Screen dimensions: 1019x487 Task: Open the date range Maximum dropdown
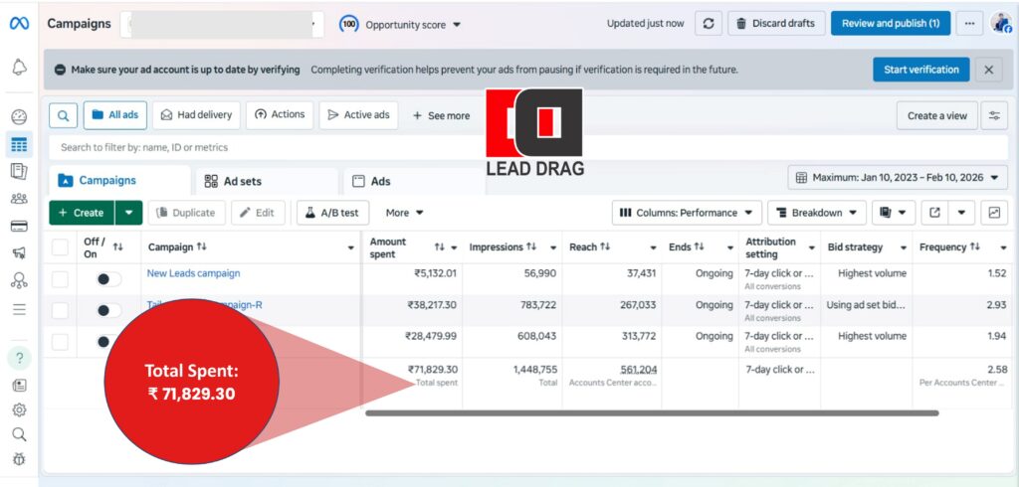(x=898, y=178)
